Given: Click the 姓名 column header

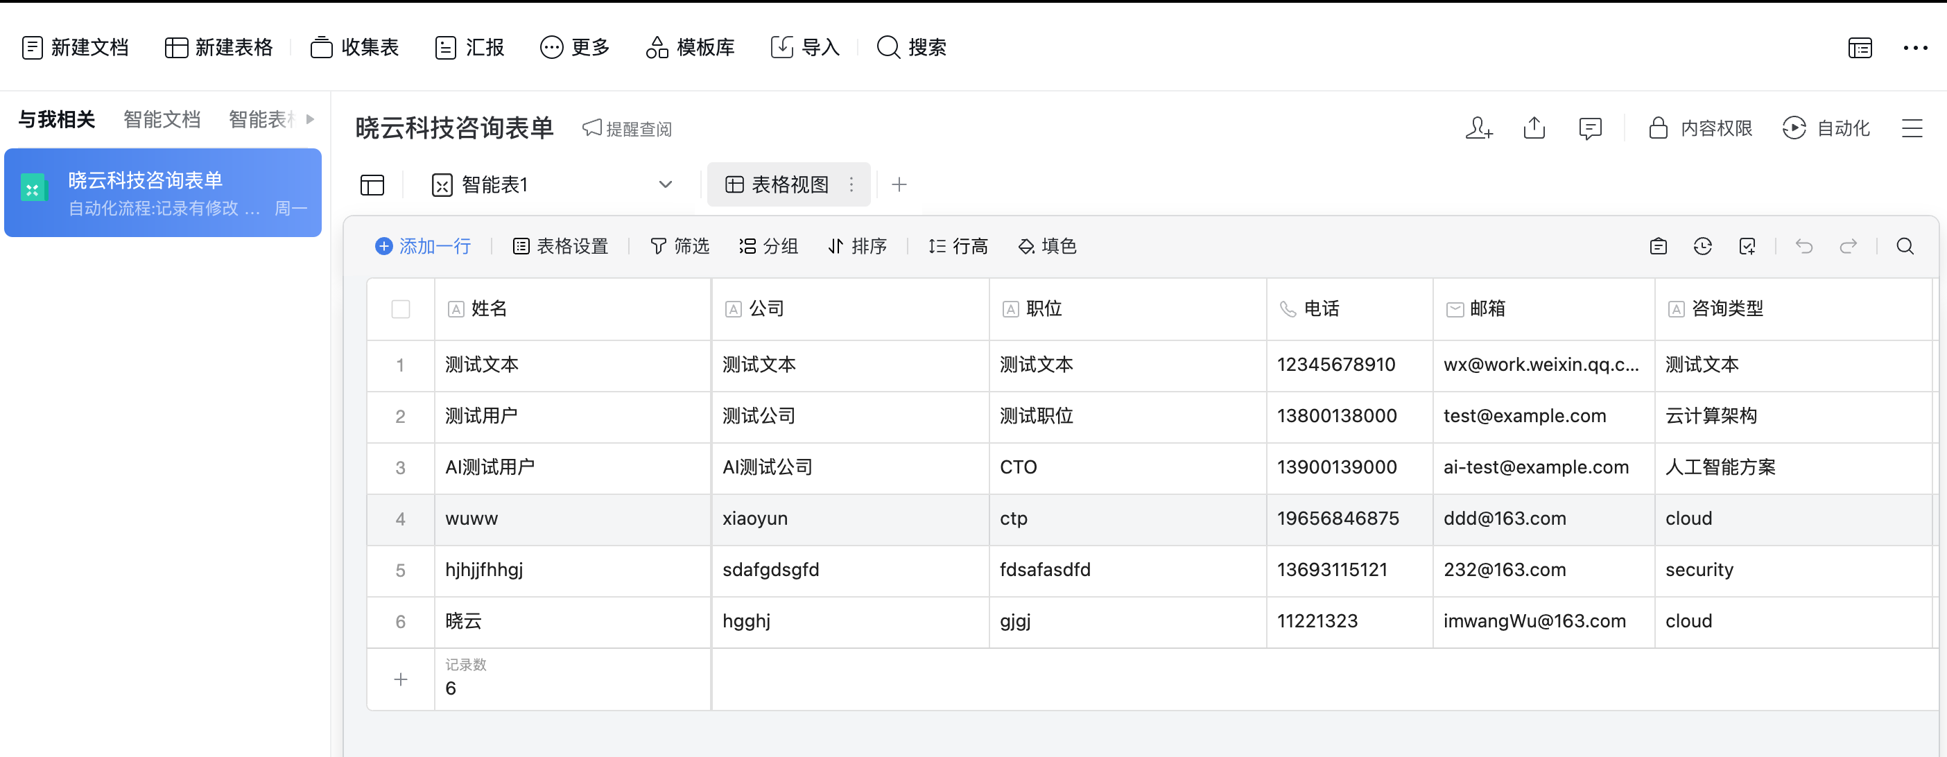Looking at the screenshot, I should tap(573, 309).
